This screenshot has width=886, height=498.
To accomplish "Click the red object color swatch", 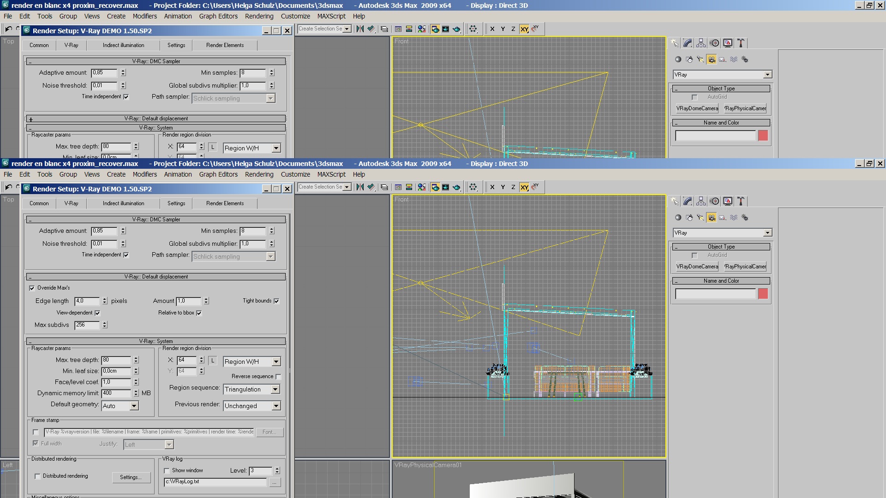I will point(763,294).
